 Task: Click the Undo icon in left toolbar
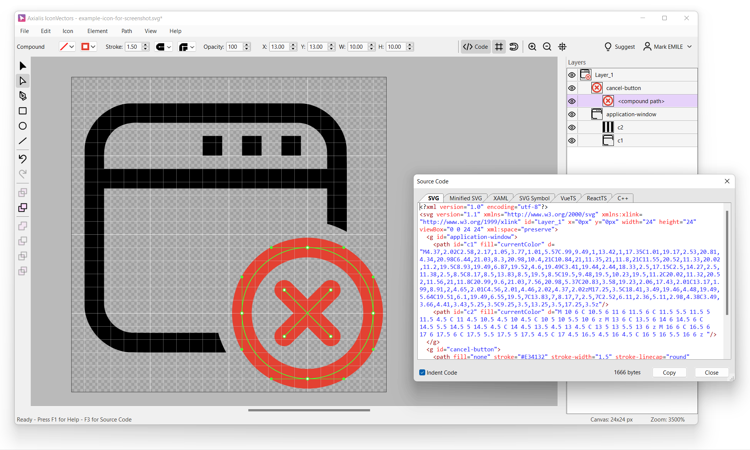[22, 159]
